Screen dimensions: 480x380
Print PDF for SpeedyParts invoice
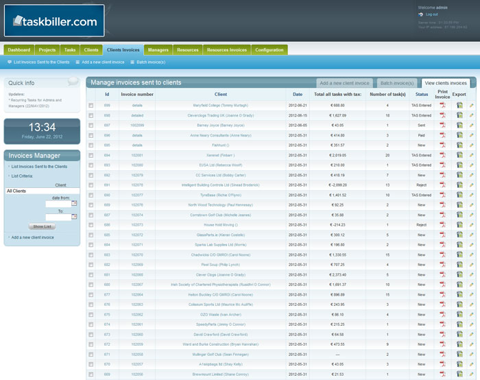click(x=442, y=324)
